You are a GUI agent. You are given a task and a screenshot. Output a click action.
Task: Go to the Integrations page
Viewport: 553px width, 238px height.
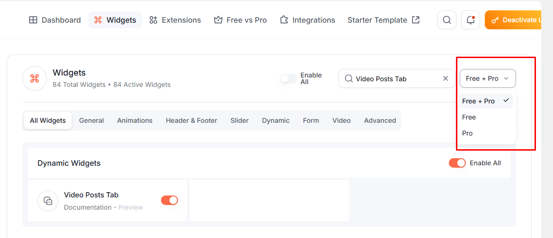point(307,20)
